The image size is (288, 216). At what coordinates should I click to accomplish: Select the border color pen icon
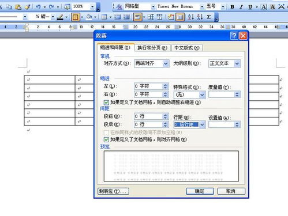(x=60, y=17)
